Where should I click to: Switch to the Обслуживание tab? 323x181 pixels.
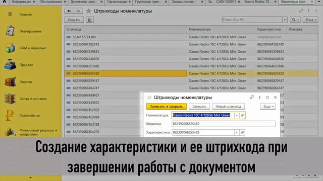pyautogui.click(x=50, y=2)
